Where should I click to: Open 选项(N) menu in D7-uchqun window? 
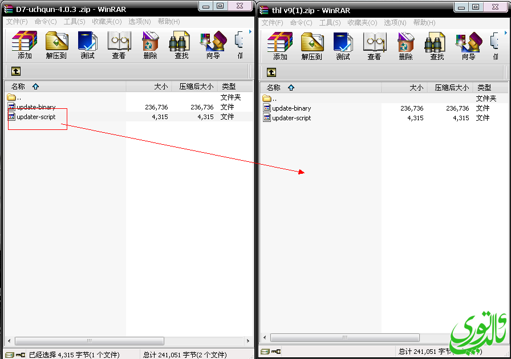(x=140, y=22)
